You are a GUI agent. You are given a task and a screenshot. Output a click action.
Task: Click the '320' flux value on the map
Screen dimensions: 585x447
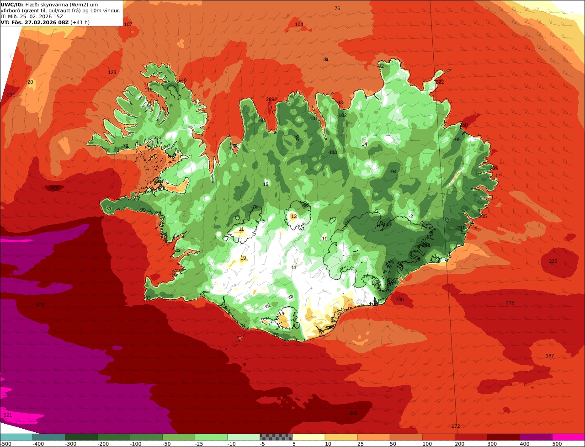coord(54,187)
